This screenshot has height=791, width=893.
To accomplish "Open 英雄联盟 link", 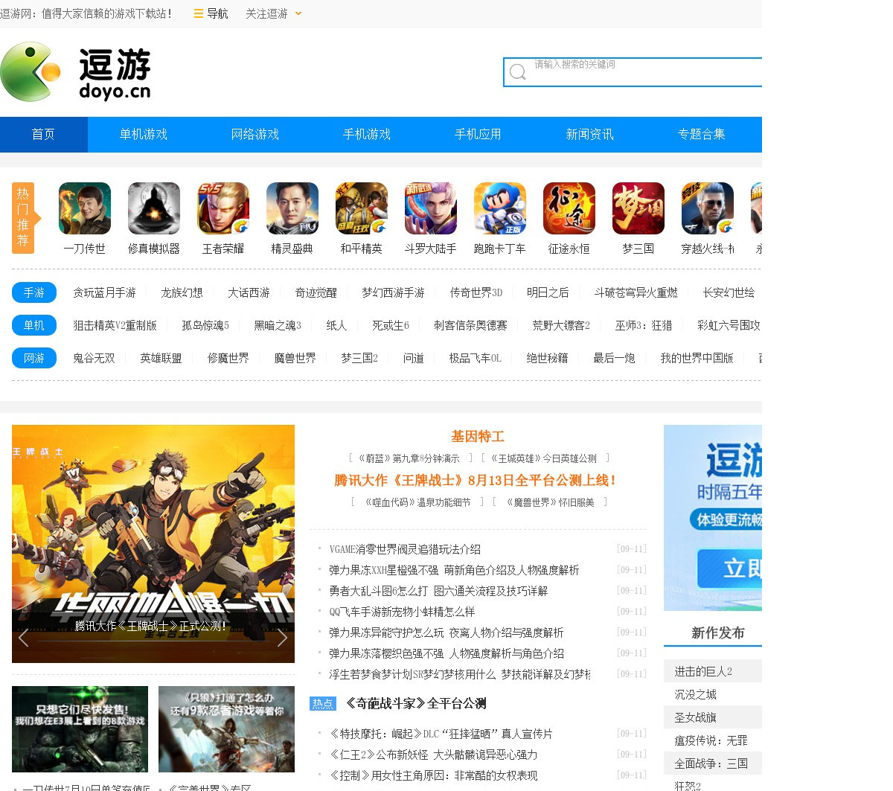I will 161,359.
